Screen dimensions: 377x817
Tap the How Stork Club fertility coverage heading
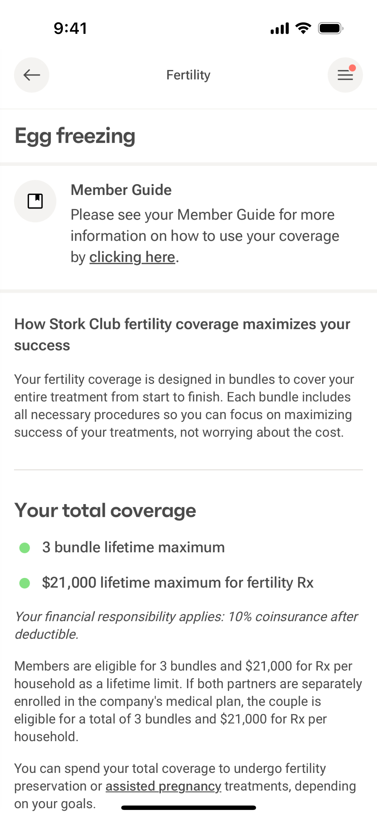(182, 334)
